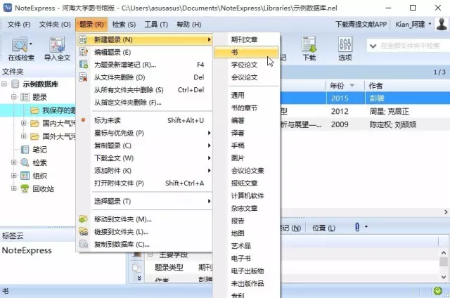
Task: Collapse the 题录 tree node
Action: (14, 97)
